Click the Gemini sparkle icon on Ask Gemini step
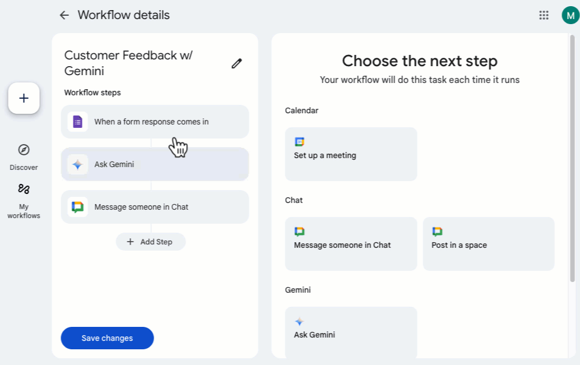Viewport: 580px width, 365px height. pyautogui.click(x=78, y=164)
